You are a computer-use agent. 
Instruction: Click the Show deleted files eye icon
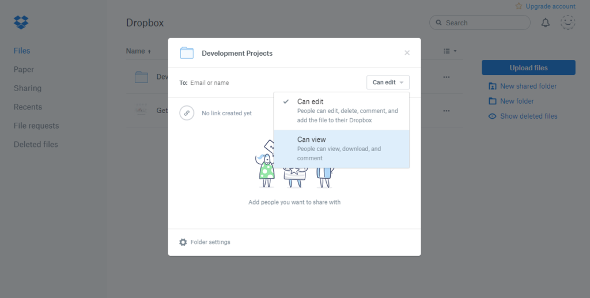[492, 116]
